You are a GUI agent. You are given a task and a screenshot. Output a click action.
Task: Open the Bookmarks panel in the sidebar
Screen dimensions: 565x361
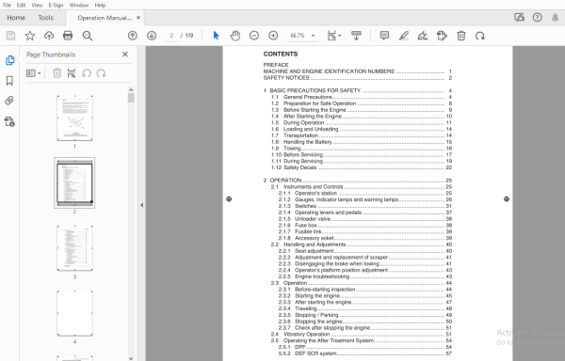point(9,81)
